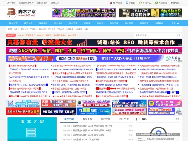Image resolution: width=188 pixels, height=141 pixels.
Task: Click the WeChat follow icon
Action: 156,3
